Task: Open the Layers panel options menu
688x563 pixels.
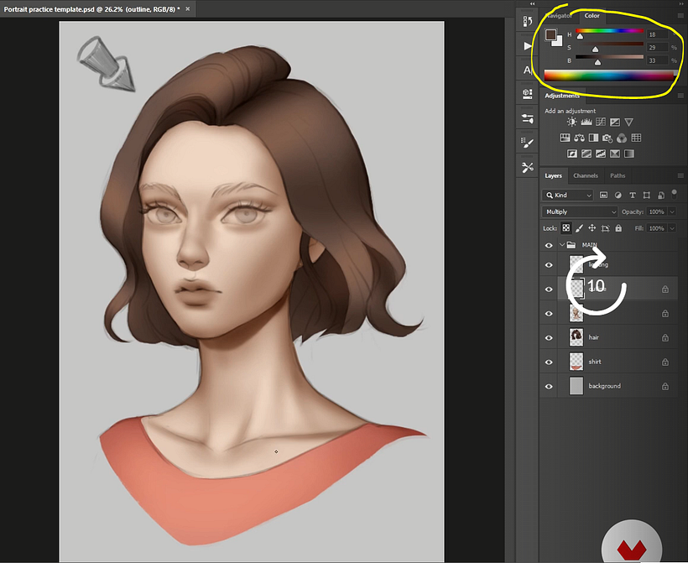Action: [680, 175]
